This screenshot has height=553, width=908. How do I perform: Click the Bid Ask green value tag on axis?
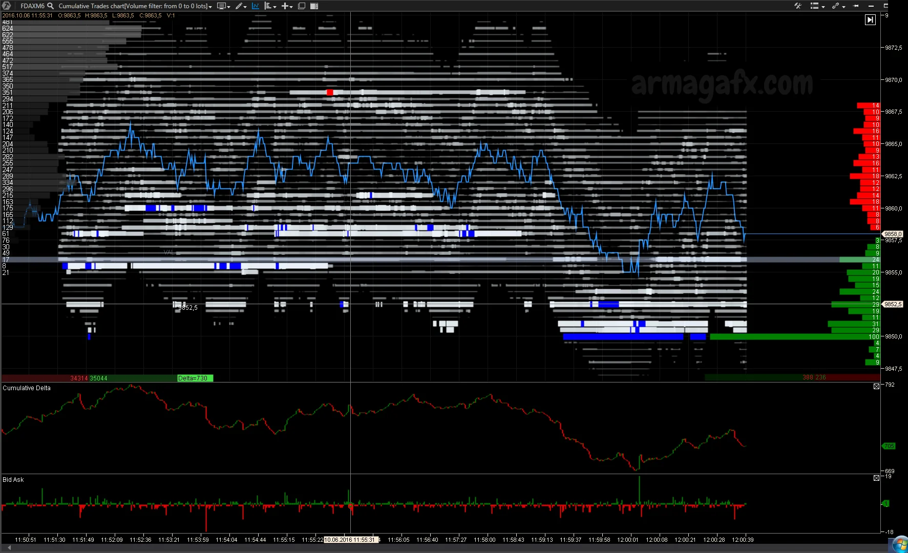pyautogui.click(x=886, y=503)
